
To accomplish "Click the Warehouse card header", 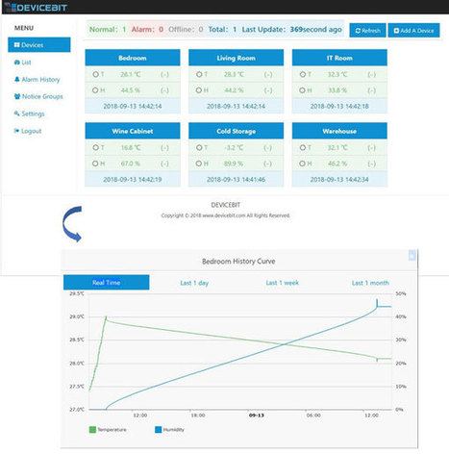I will (x=339, y=131).
